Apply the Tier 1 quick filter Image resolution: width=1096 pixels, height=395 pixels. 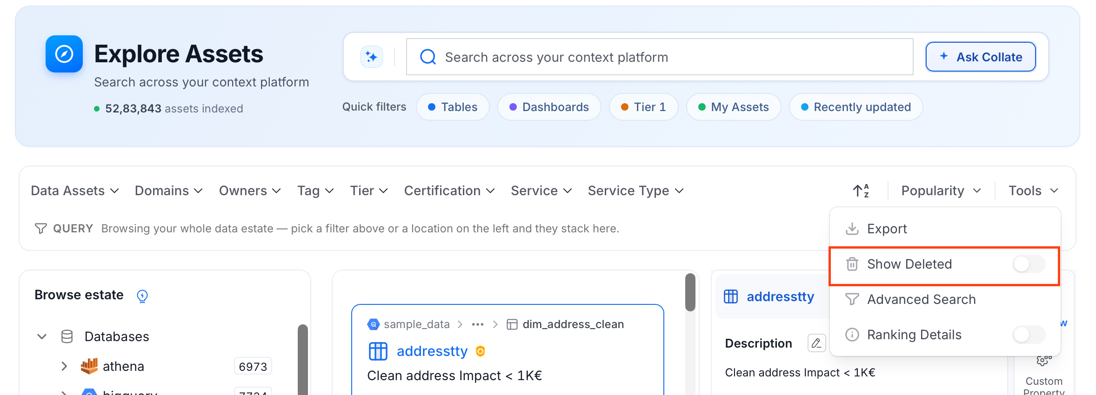pos(644,107)
